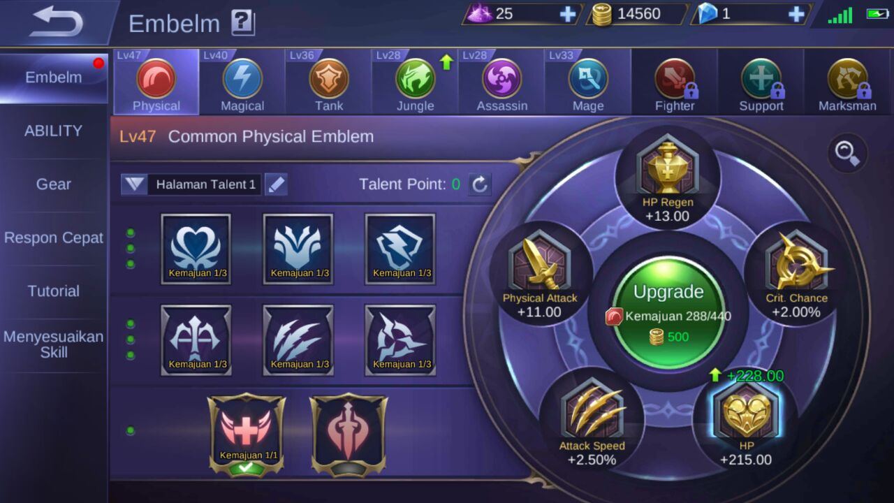Select the Crit. Chance attribute icon

(x=796, y=260)
